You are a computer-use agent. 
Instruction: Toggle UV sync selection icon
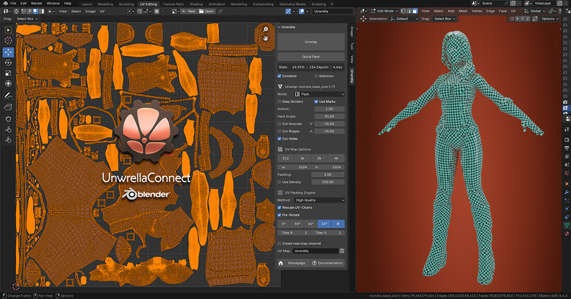click(x=16, y=11)
